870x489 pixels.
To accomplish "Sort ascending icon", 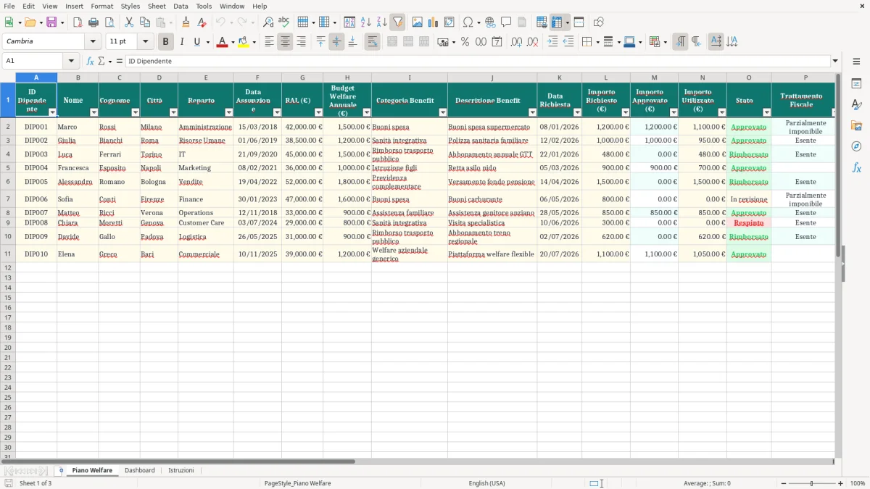I will (x=366, y=22).
